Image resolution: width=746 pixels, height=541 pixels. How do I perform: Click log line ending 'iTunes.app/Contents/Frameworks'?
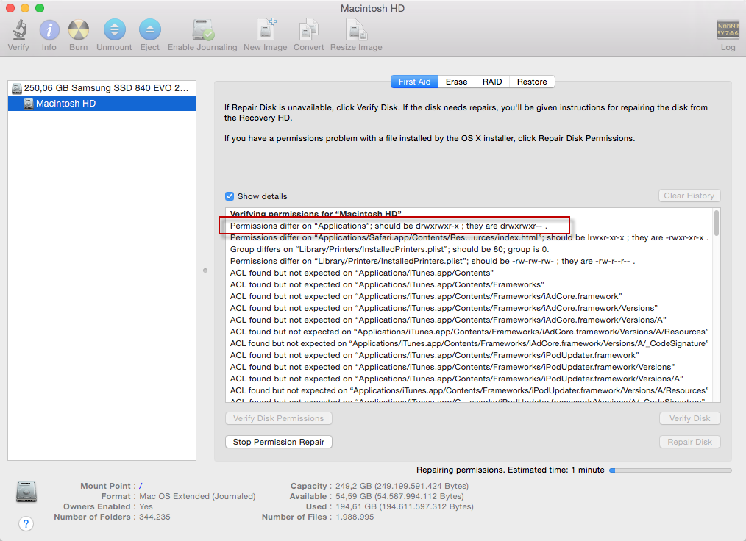[x=387, y=284]
